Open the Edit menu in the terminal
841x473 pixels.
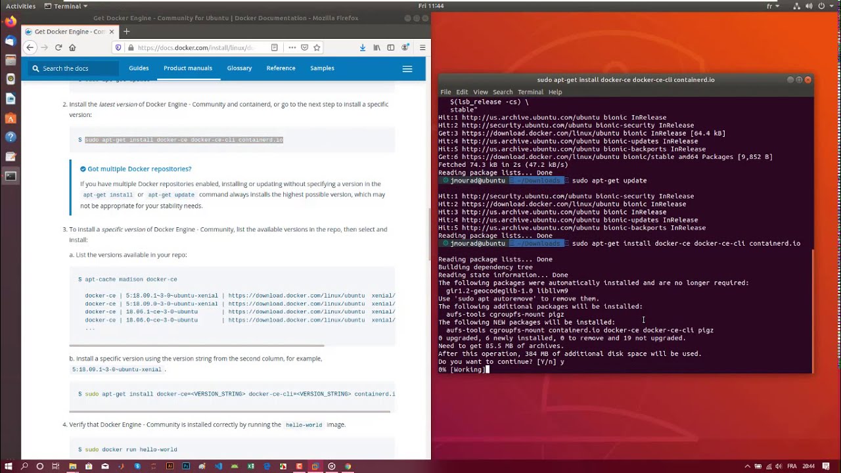coord(462,92)
